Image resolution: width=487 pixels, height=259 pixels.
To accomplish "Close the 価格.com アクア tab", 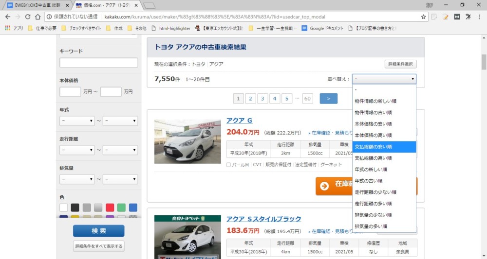I will 136,5.
